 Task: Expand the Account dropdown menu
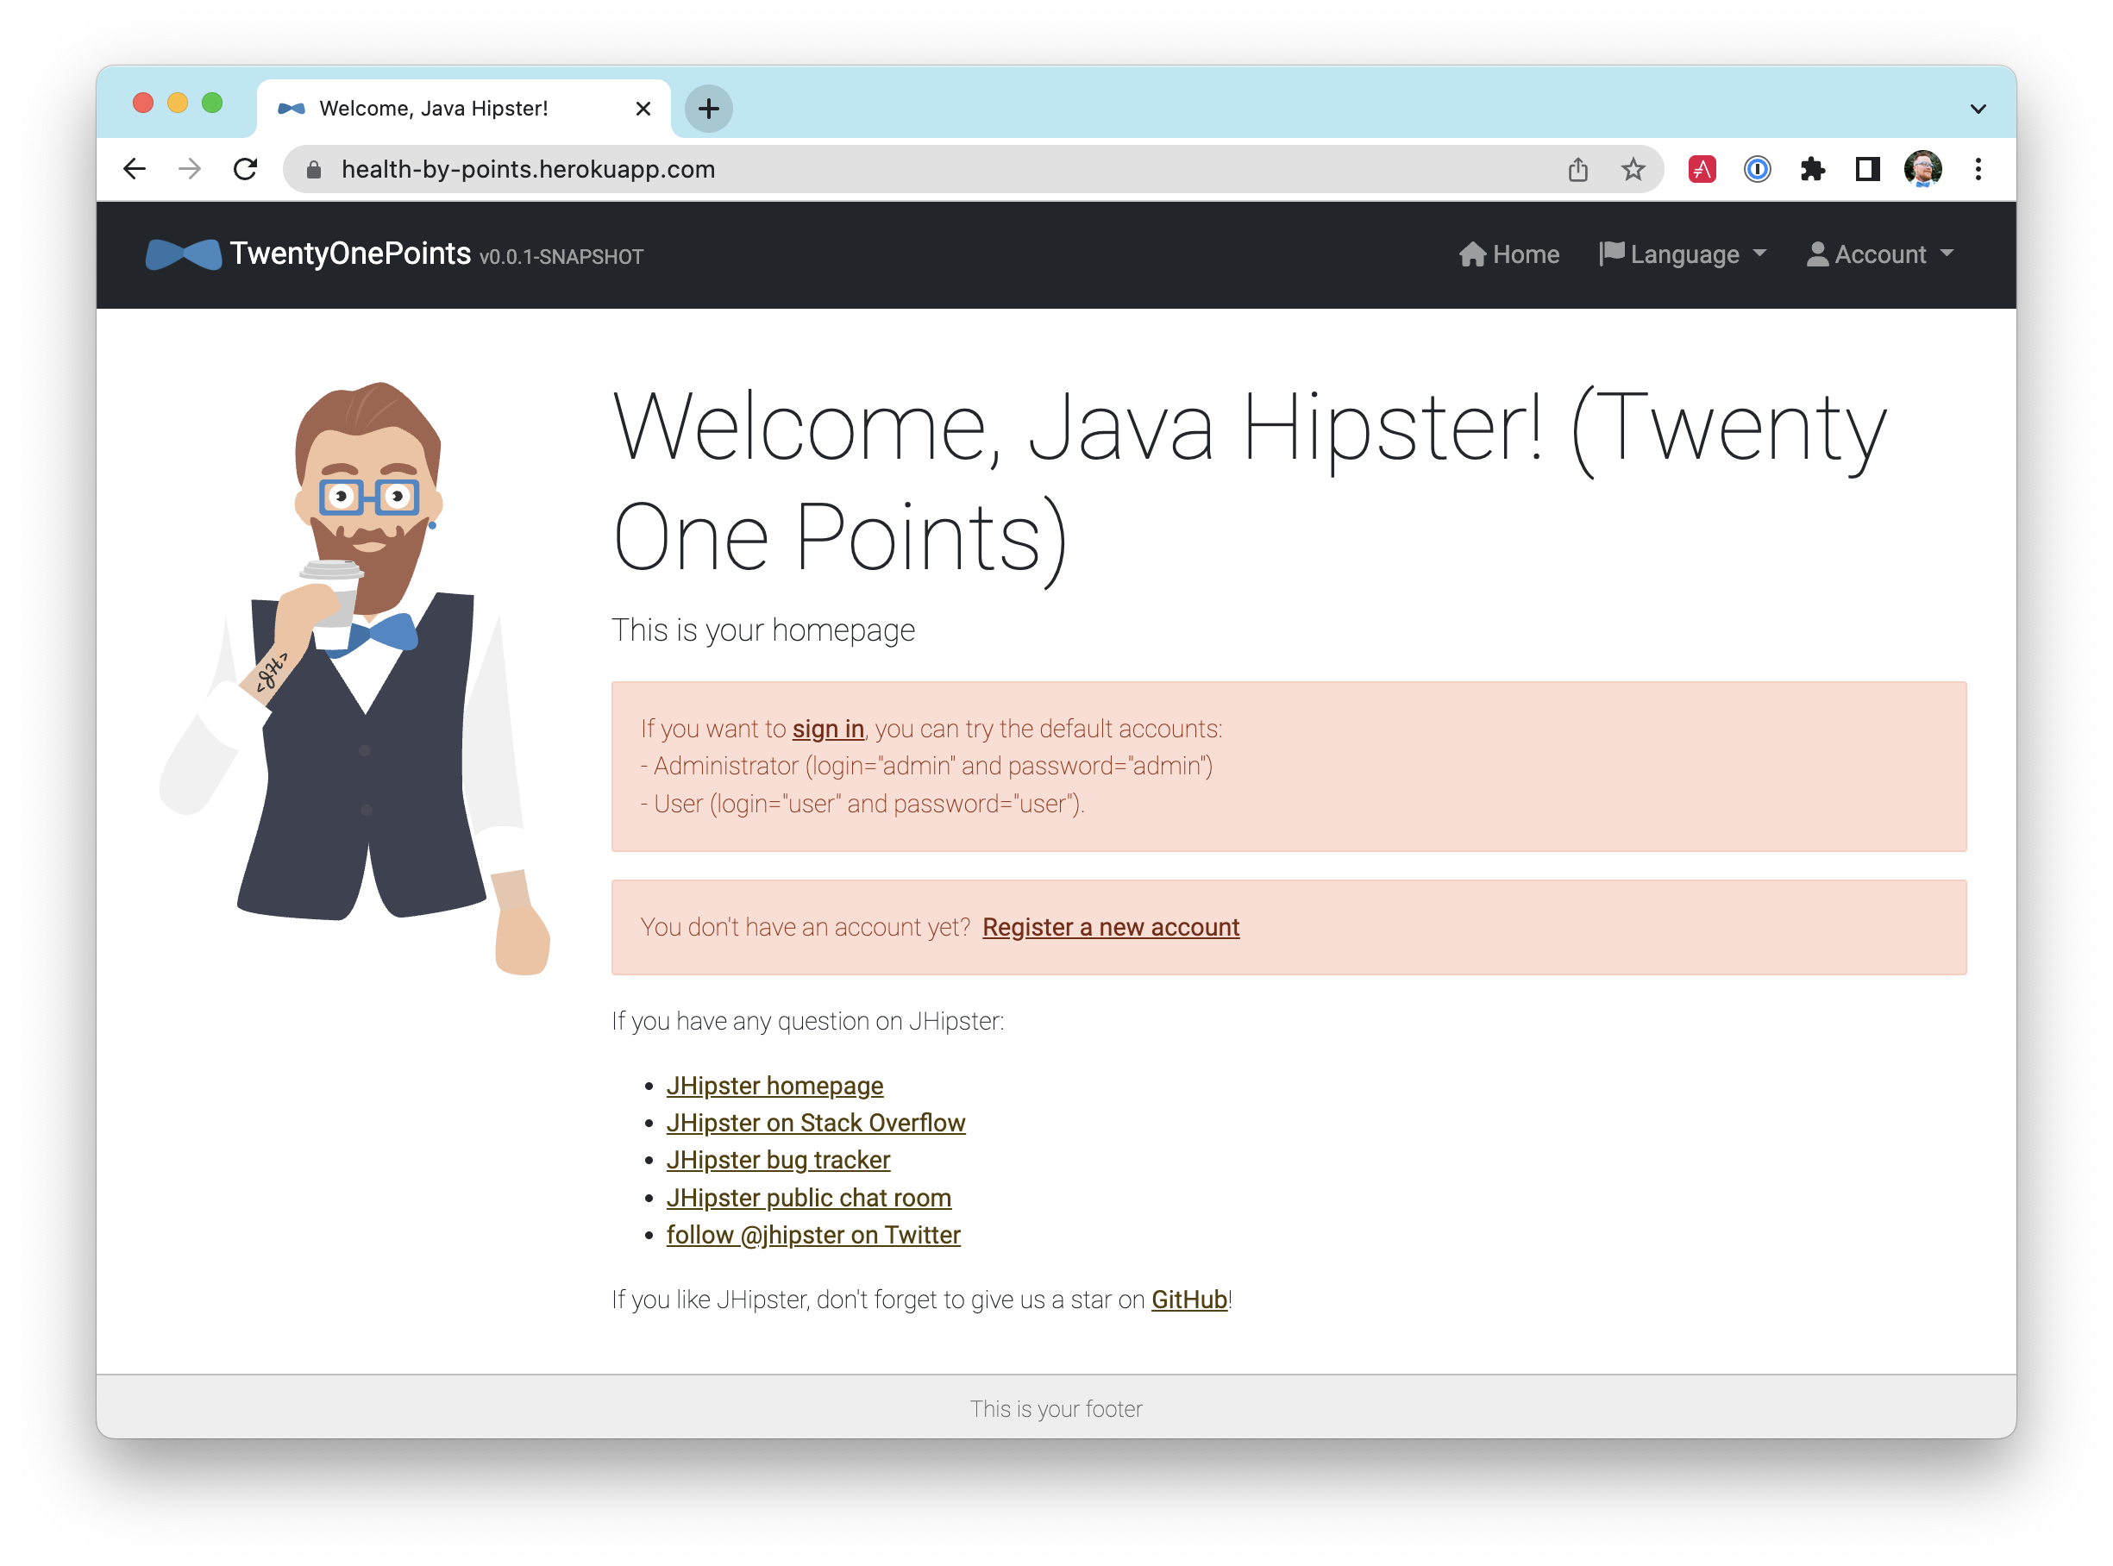1881,254
